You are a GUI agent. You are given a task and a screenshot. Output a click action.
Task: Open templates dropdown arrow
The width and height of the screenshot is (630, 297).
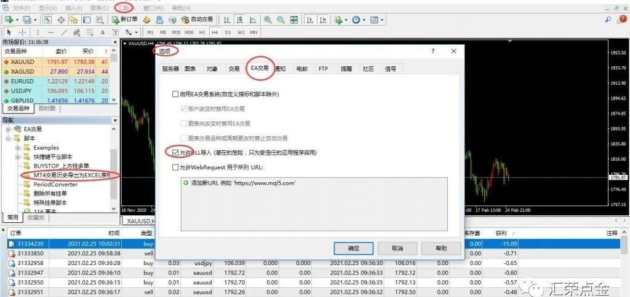(x=382, y=20)
